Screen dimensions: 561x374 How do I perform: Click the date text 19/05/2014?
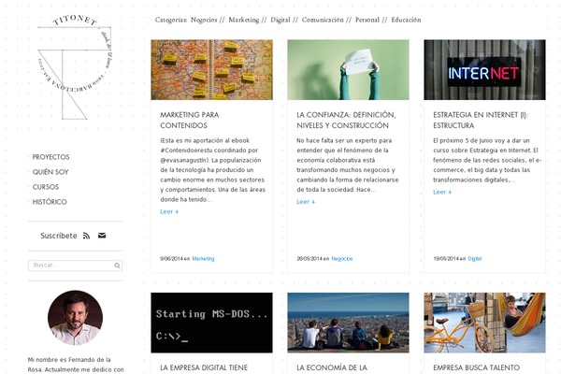pos(446,258)
